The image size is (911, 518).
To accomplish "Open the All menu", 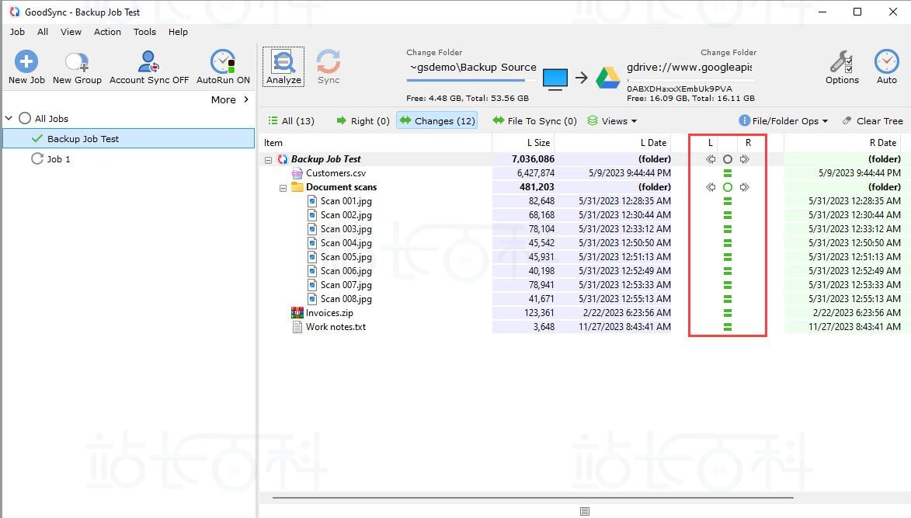I will point(43,32).
